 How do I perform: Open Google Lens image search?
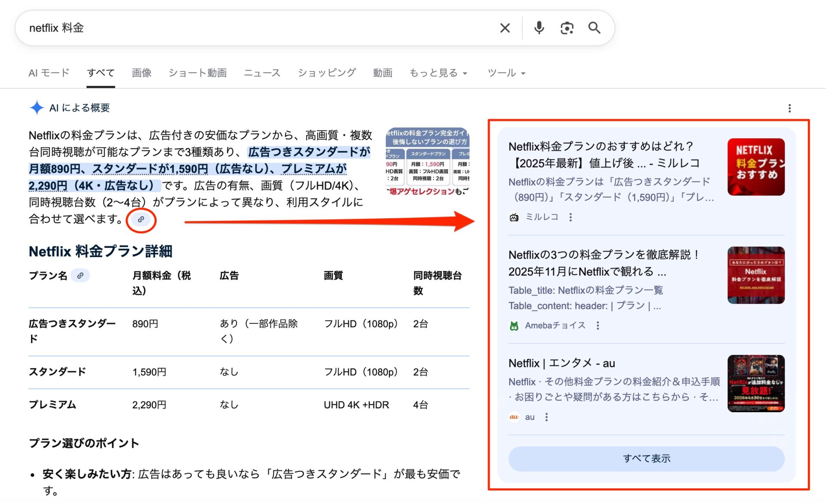pyautogui.click(x=567, y=28)
